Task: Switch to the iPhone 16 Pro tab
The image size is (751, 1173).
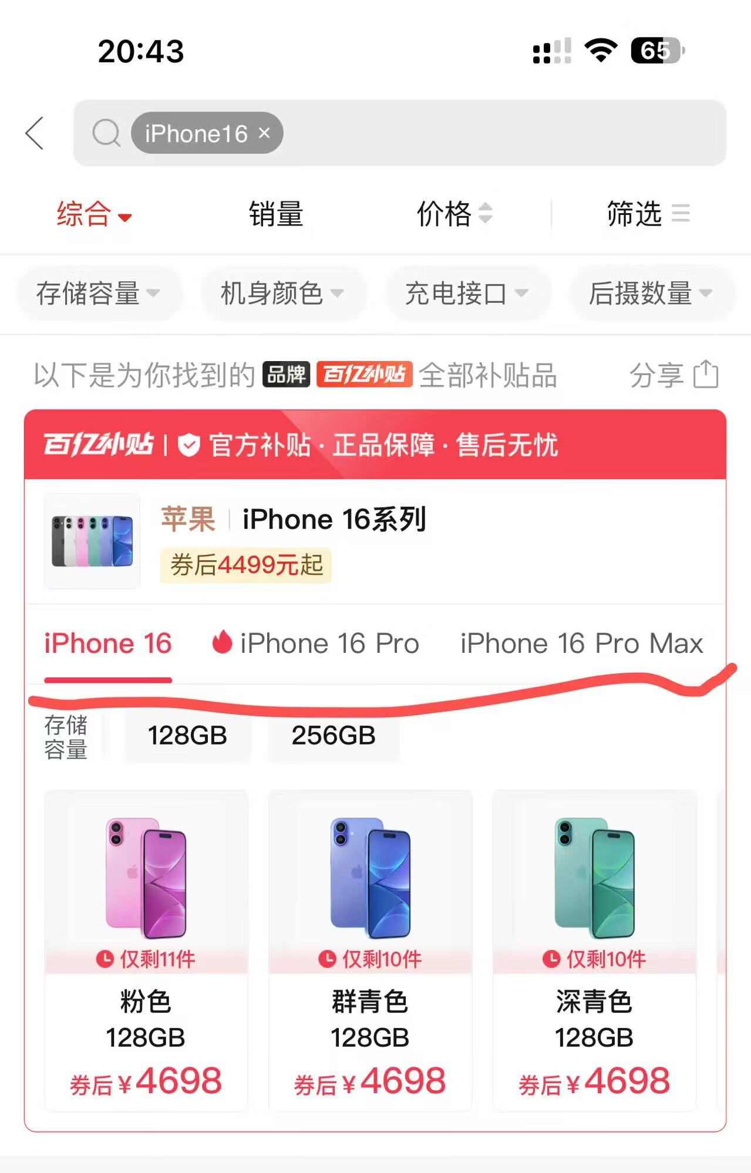Action: tap(316, 643)
